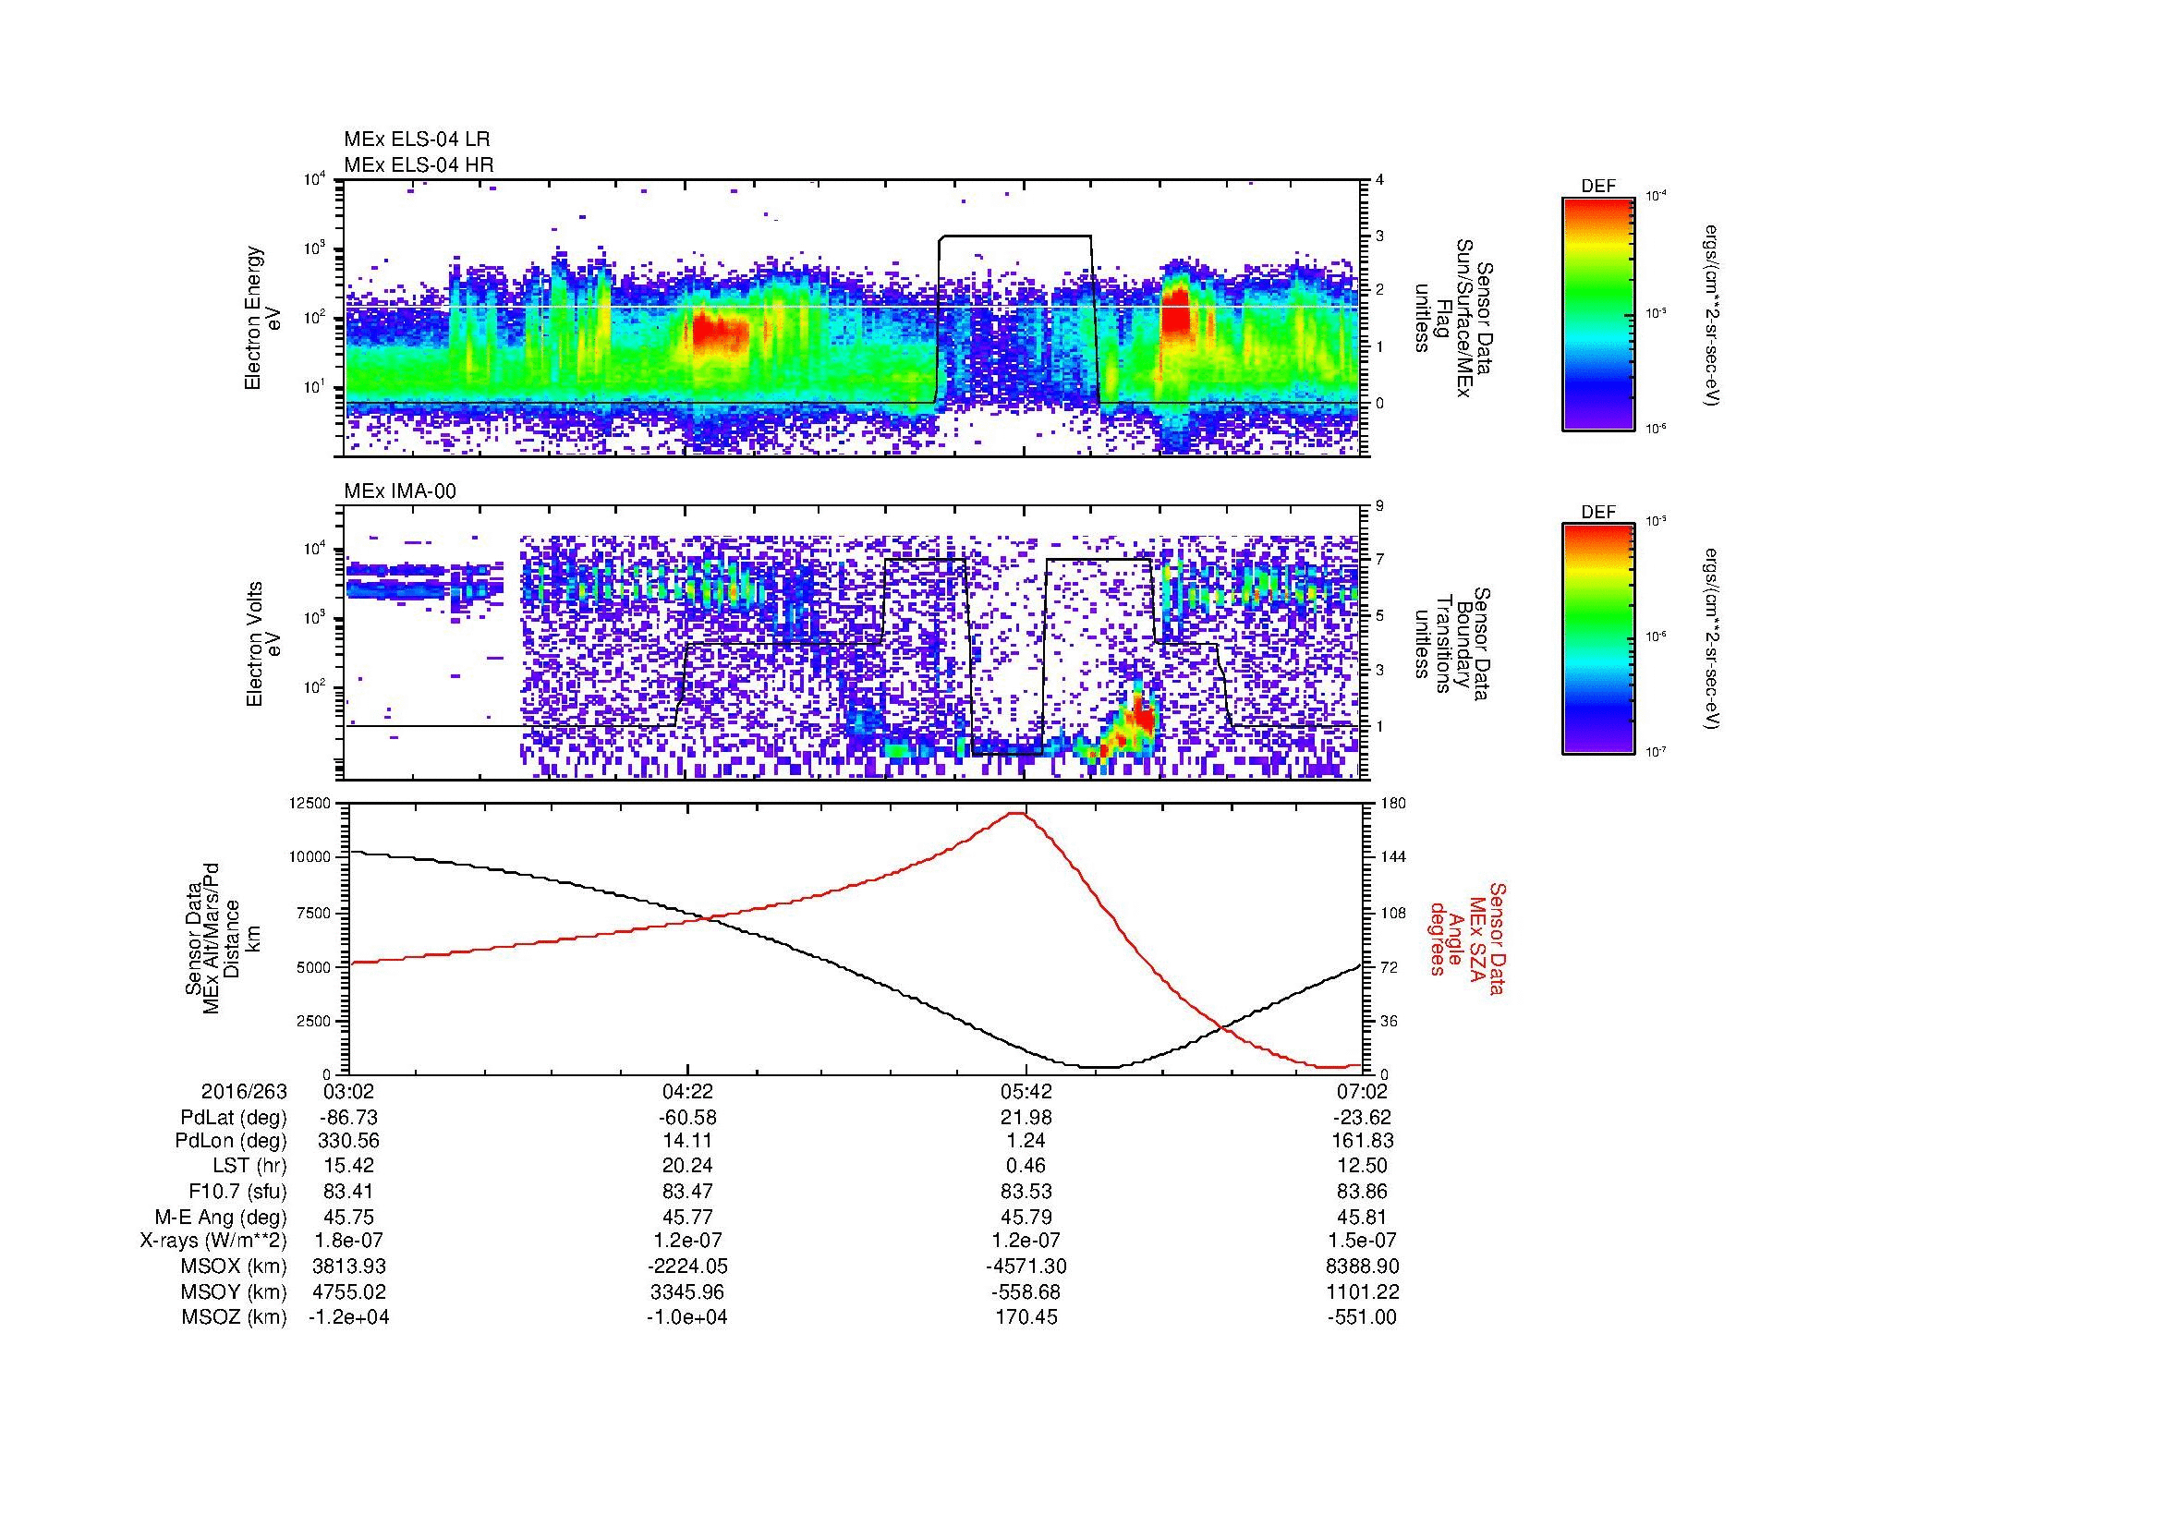Viewport: 2161px width, 1527px height.
Task: Click the X-rays value '1.8e-07'
Action: (349, 1241)
